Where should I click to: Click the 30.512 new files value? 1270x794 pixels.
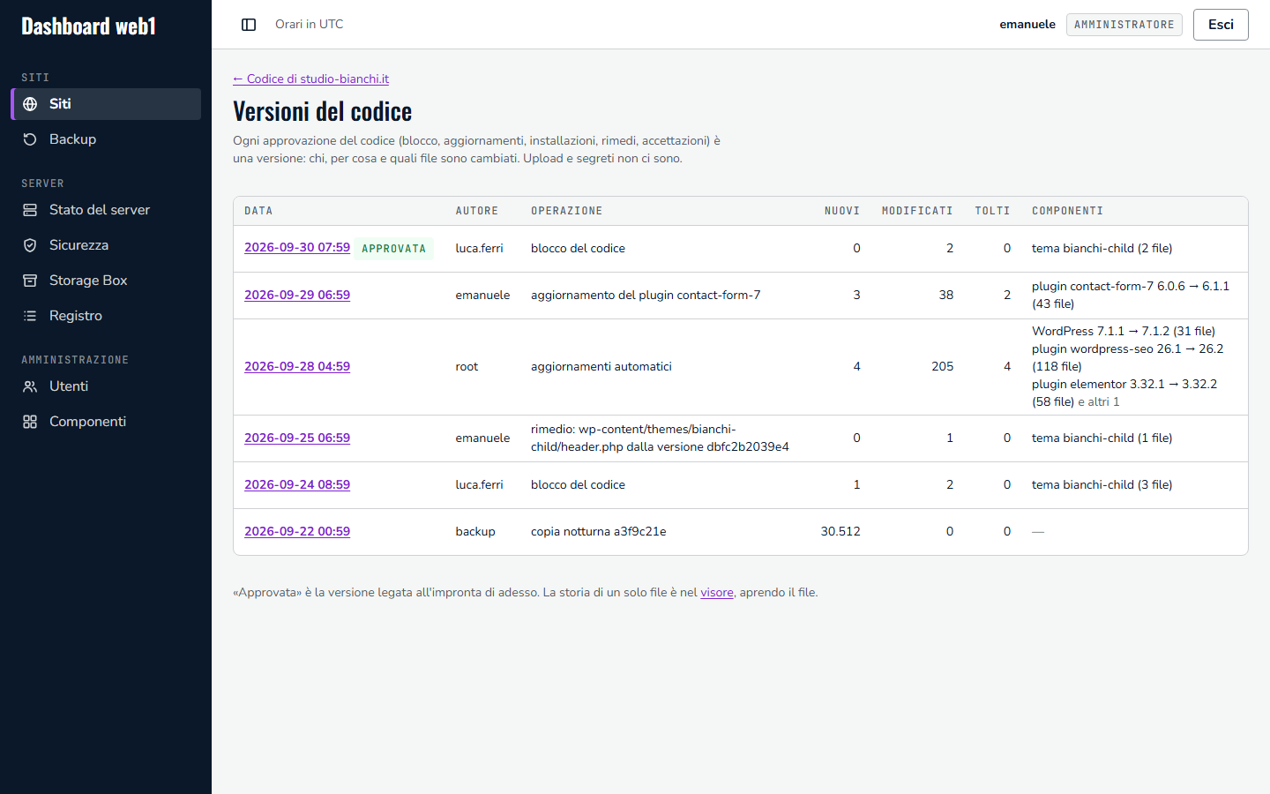(x=840, y=531)
